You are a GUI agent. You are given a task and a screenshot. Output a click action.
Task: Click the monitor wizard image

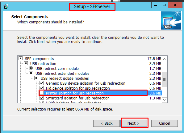171,20
